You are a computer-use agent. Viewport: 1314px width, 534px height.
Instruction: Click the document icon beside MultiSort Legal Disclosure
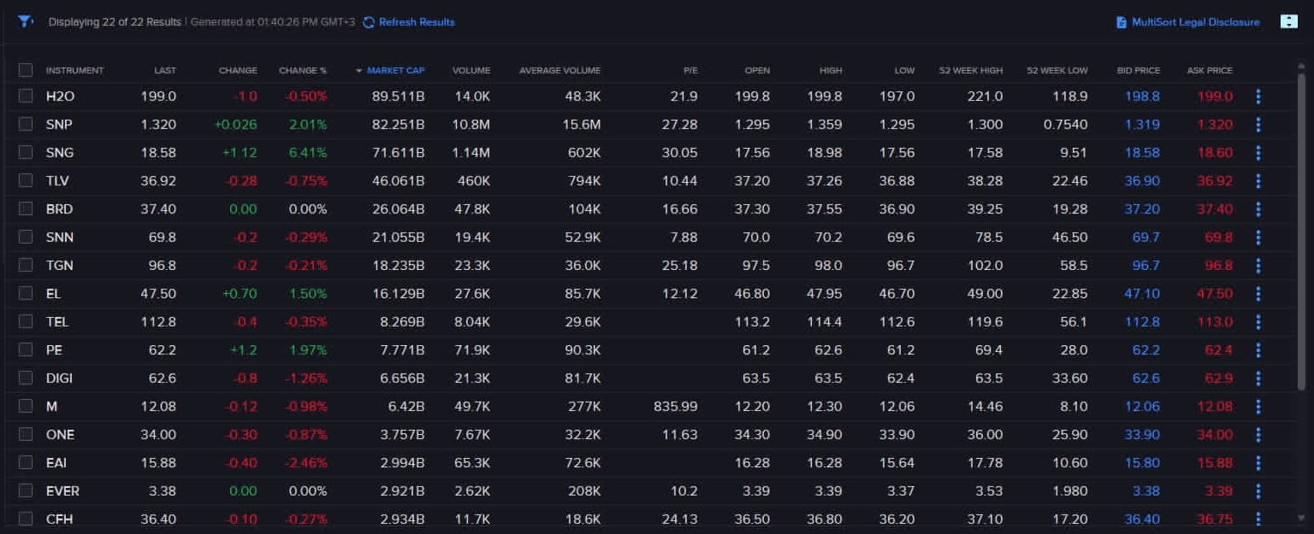(1122, 22)
